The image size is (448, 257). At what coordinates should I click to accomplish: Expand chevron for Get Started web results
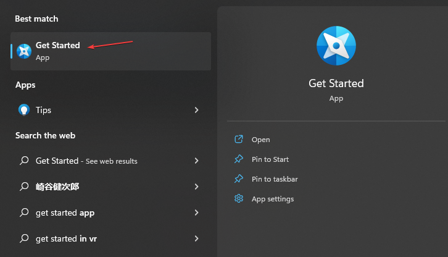[x=196, y=161]
